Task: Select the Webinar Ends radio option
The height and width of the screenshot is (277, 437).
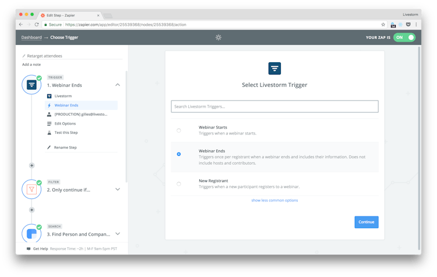Action: (179, 154)
